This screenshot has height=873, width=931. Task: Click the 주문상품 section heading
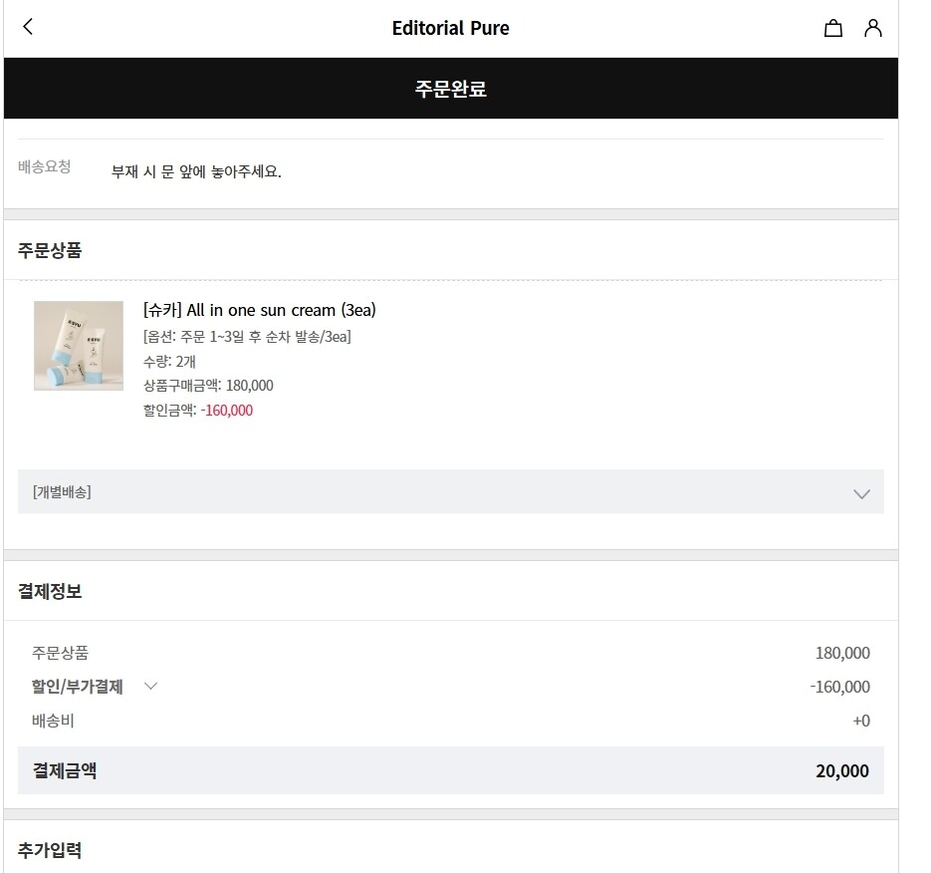(50, 250)
